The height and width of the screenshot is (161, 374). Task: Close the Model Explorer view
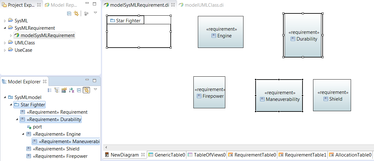point(44,82)
